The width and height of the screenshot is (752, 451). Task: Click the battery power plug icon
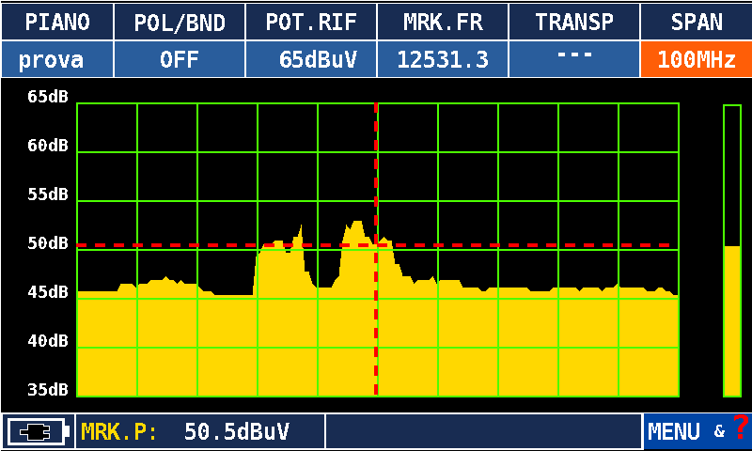pyautogui.click(x=39, y=432)
